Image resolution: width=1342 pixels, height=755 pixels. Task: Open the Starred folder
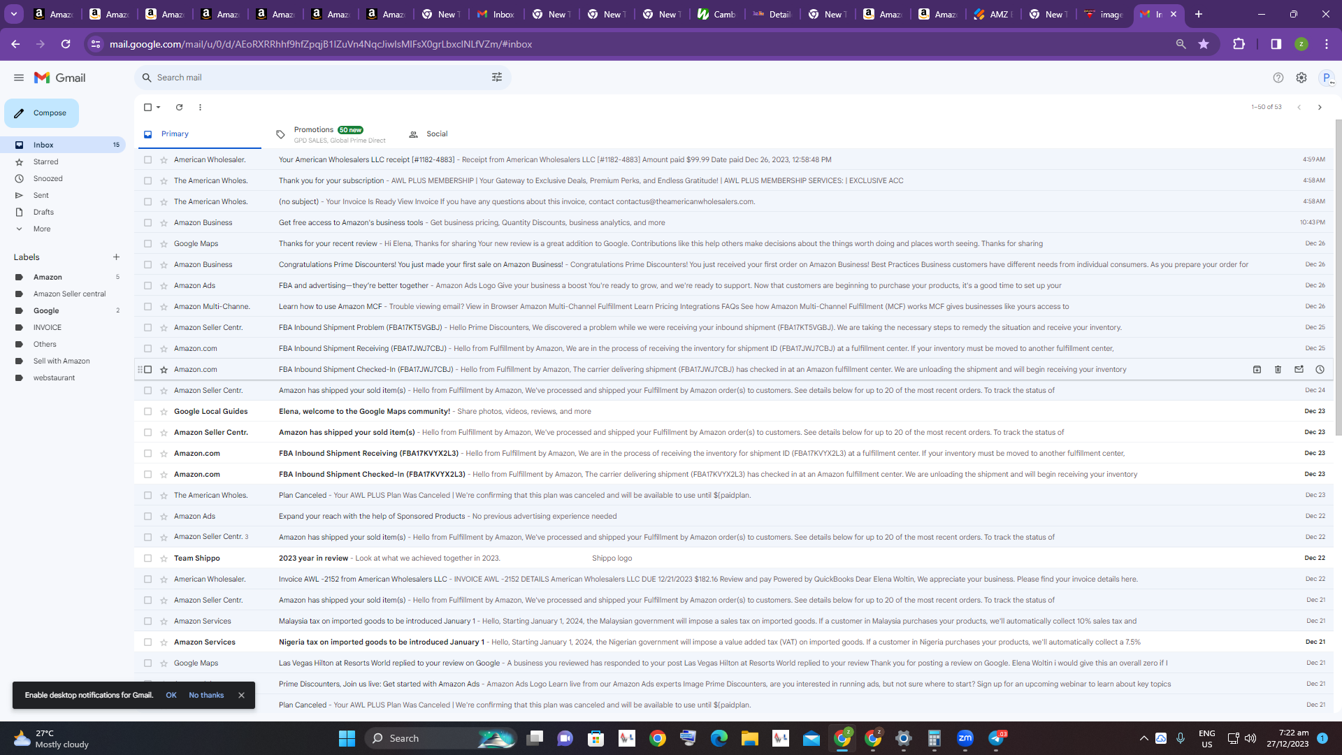(x=46, y=161)
